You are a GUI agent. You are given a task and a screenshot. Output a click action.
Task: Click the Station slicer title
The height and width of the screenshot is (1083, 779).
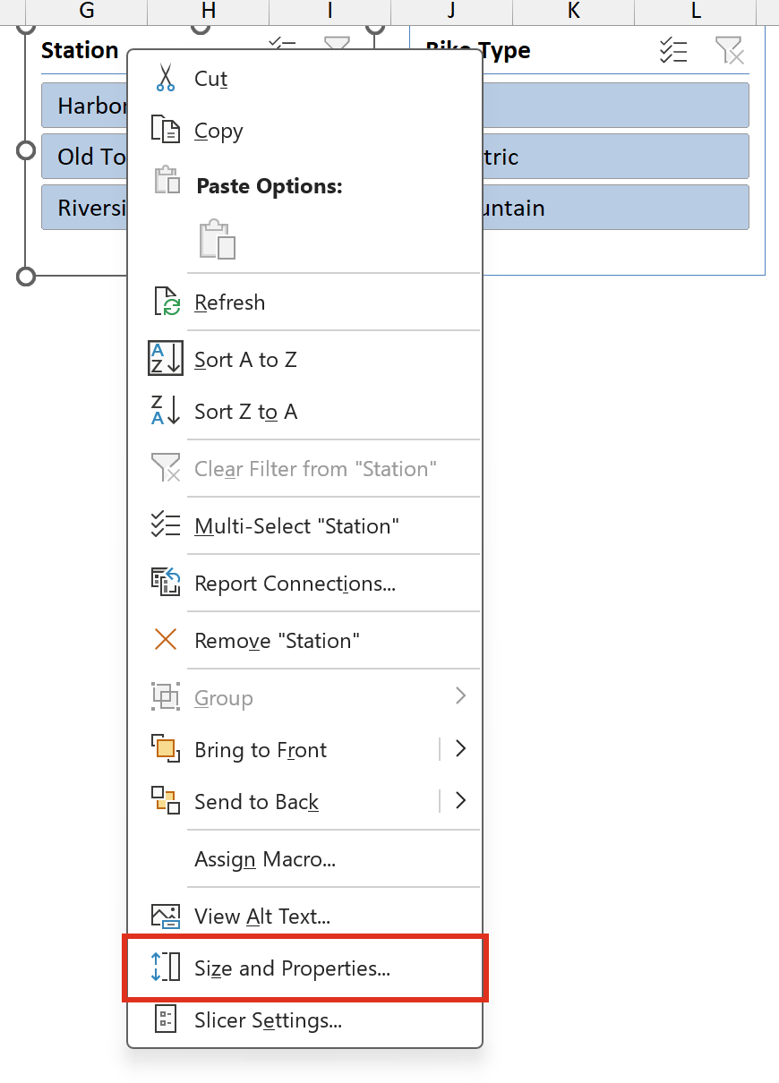(x=80, y=50)
